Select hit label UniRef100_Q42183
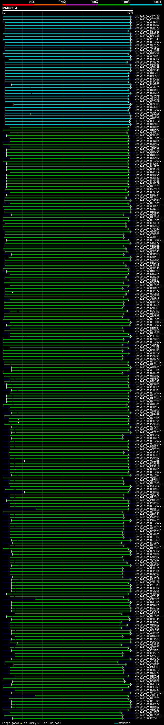This screenshot has height=725, width=164. point(147,124)
